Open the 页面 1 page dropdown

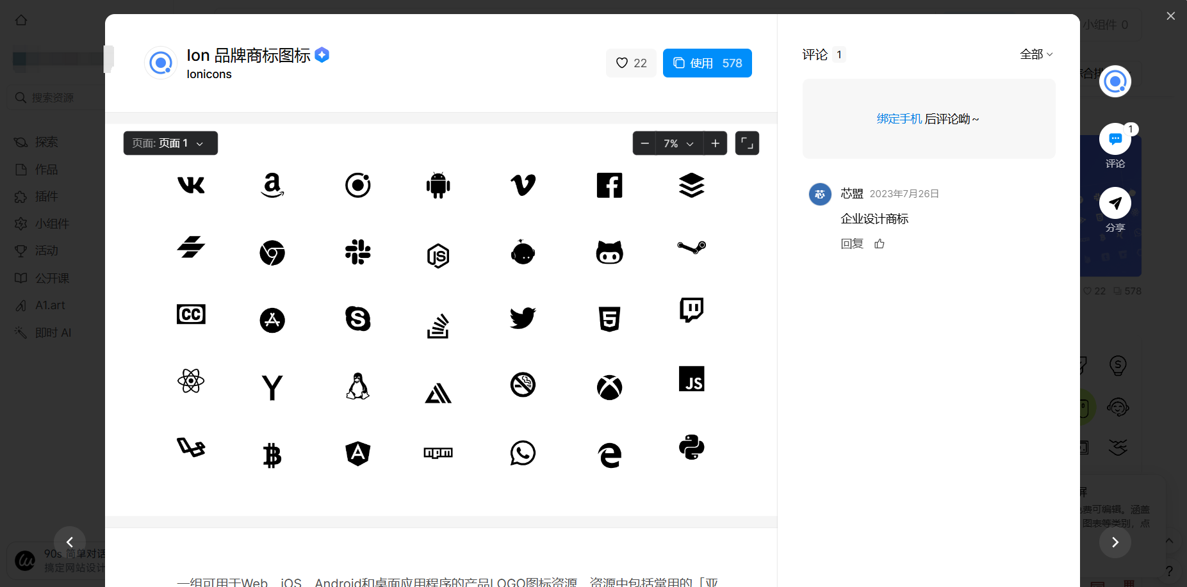(170, 143)
